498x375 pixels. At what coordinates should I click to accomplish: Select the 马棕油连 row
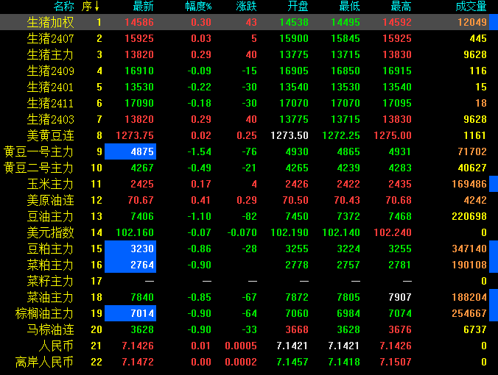point(249,329)
